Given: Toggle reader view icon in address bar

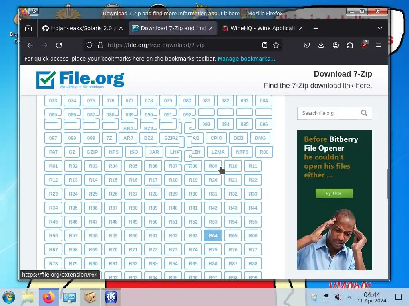Looking at the screenshot, I should 264,45.
